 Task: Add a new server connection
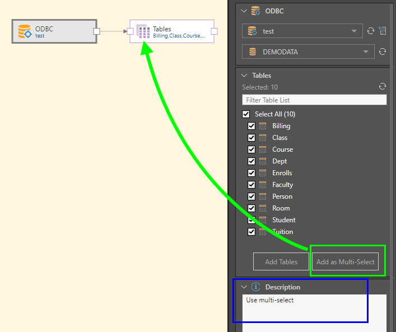tap(382, 31)
